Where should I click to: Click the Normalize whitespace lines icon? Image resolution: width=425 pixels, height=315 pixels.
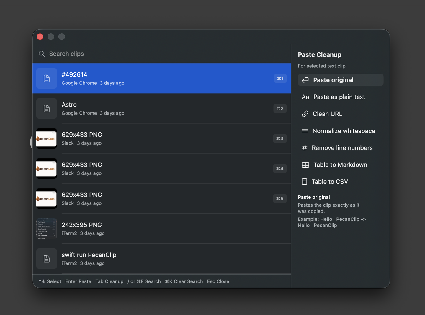[x=305, y=131]
